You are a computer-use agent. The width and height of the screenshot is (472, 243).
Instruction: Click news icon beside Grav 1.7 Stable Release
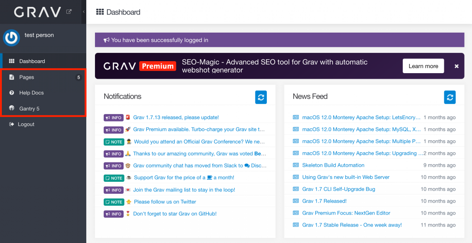click(296, 225)
